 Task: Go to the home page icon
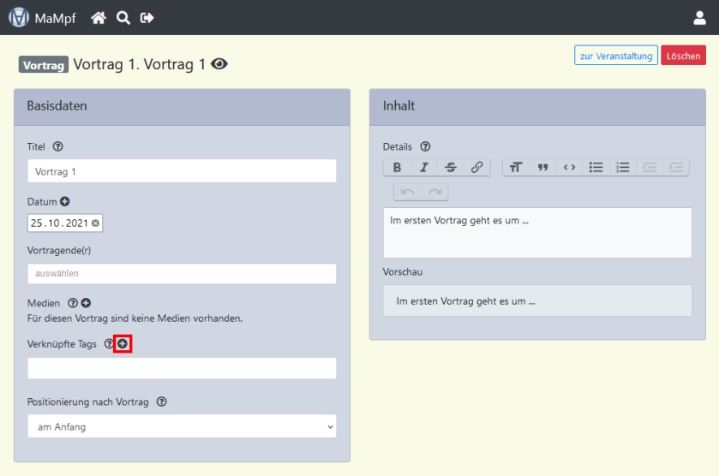click(x=99, y=17)
